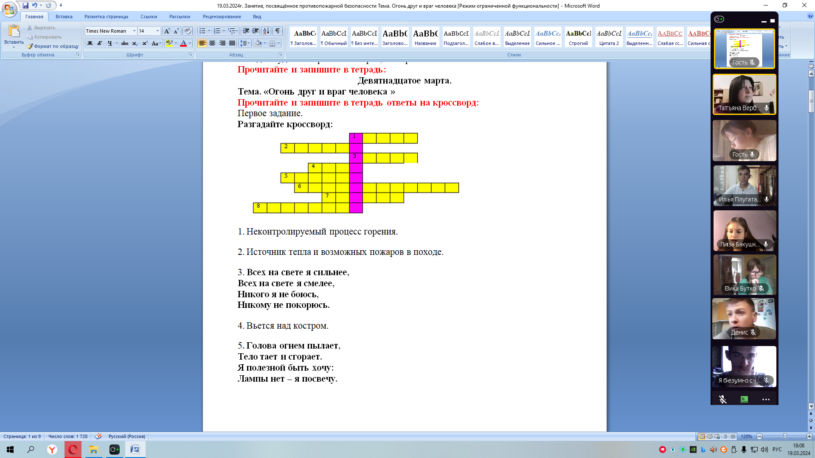Click the red font color button
The image size is (815, 458).
tap(183, 43)
